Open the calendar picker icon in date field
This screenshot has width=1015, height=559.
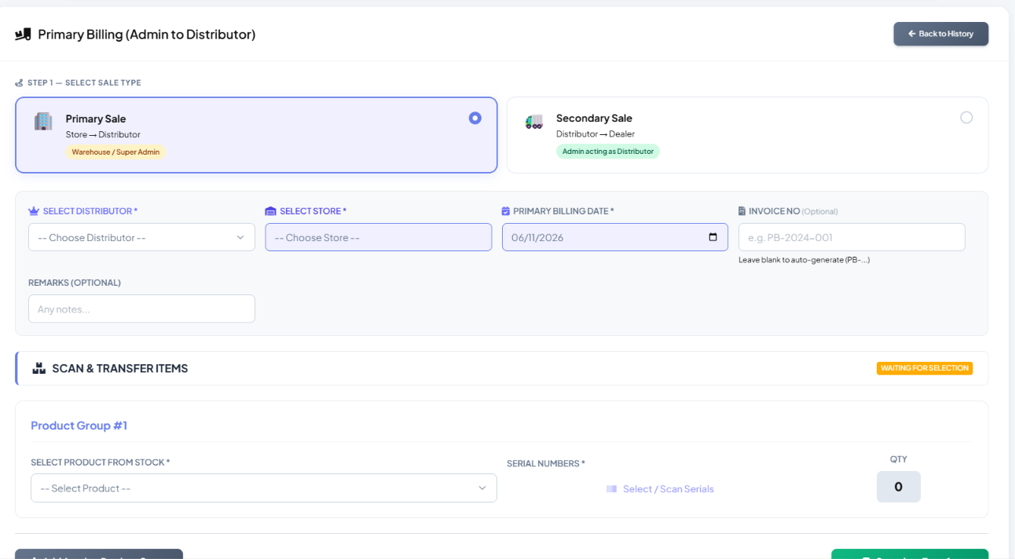click(x=713, y=237)
